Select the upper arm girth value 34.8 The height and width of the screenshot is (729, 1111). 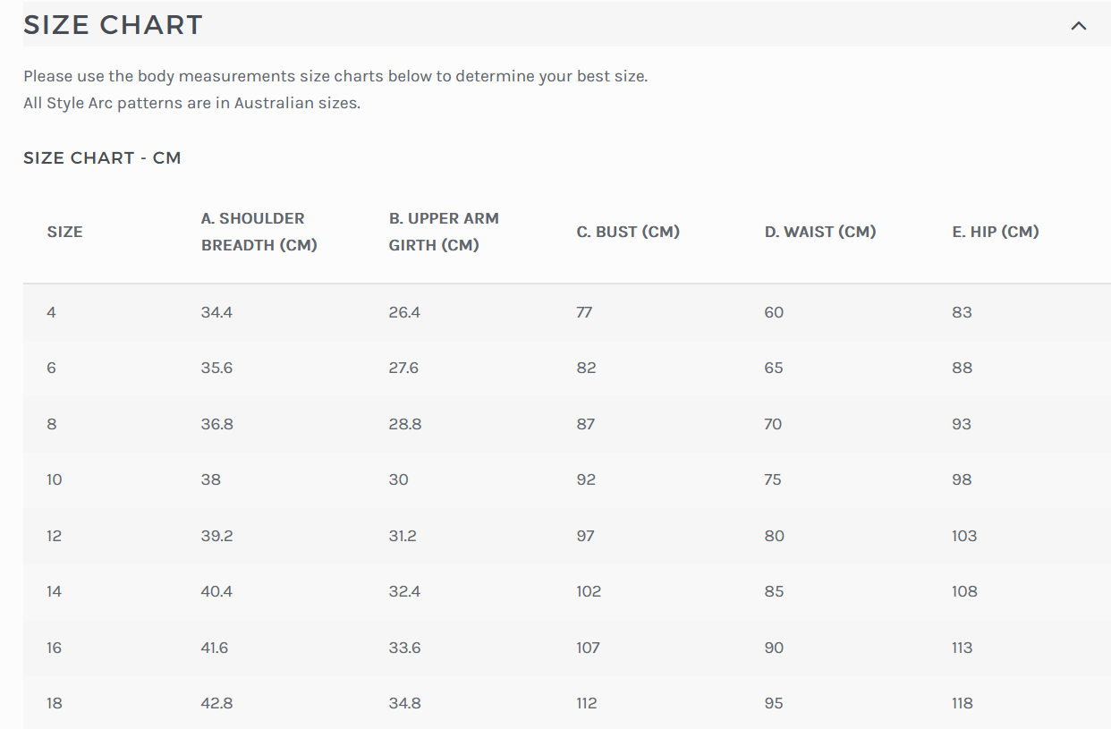coord(405,703)
